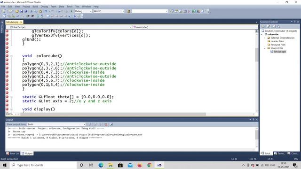Click the Copy toolbar icon
The height and width of the screenshot is (169, 301).
[x=36, y=11]
